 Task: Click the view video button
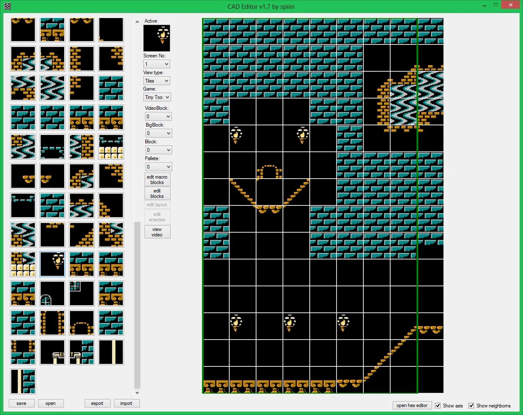[x=157, y=232]
